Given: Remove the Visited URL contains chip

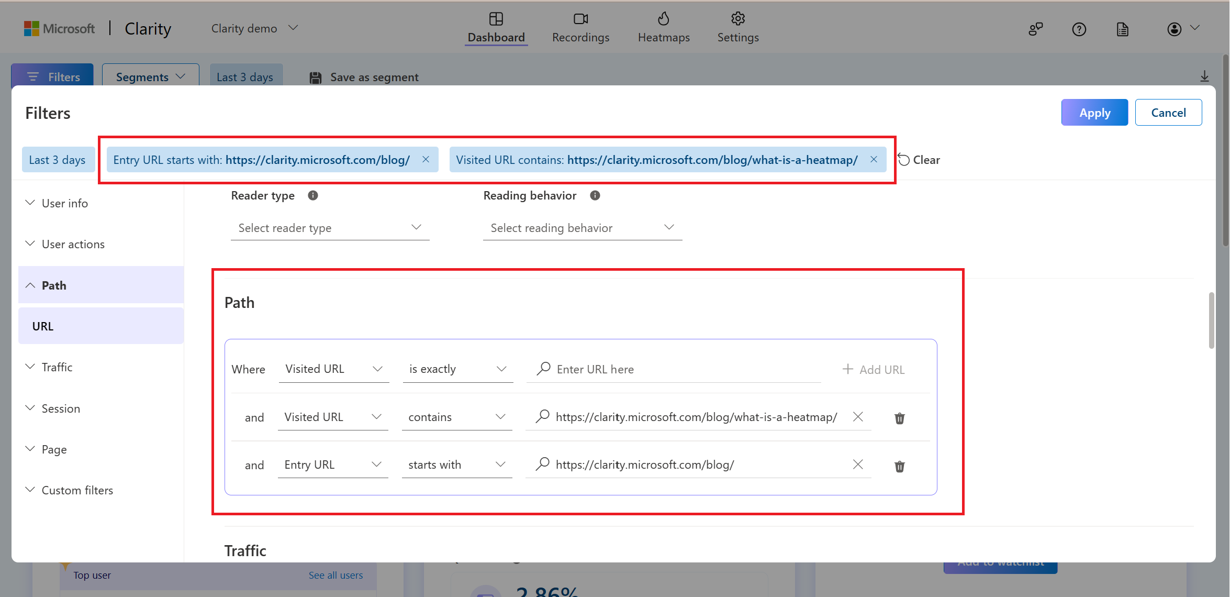Looking at the screenshot, I should point(874,159).
